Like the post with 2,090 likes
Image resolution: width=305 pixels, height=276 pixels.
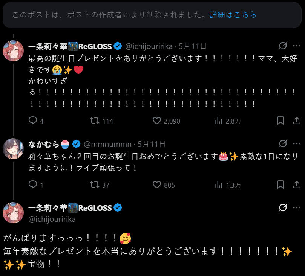157,121
